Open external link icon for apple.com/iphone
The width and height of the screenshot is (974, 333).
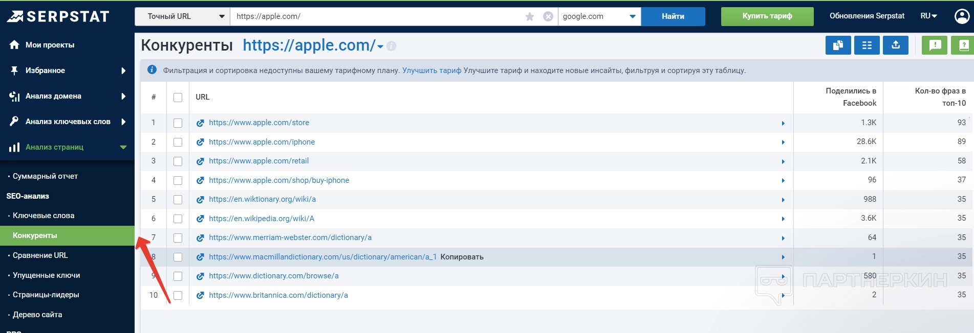[200, 142]
